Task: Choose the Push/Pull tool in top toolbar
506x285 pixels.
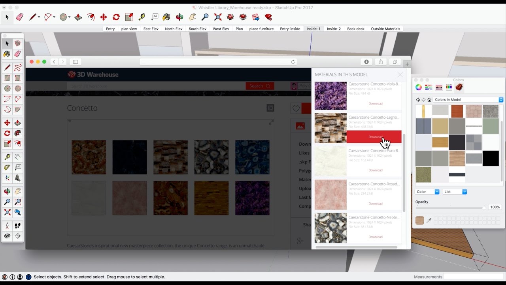Action: pos(78,17)
